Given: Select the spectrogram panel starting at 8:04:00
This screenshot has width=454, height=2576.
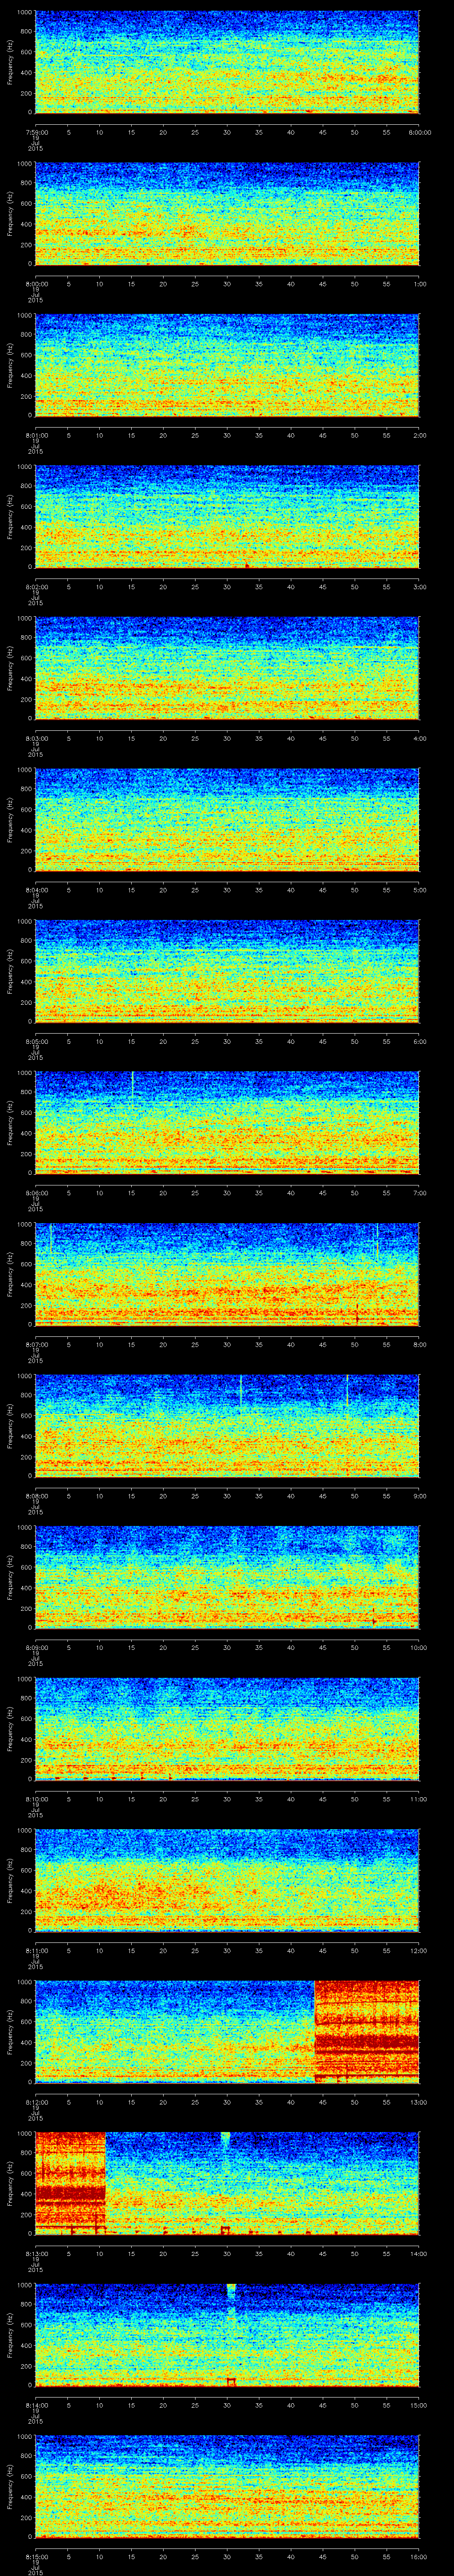Looking at the screenshot, I should pyautogui.click(x=227, y=820).
